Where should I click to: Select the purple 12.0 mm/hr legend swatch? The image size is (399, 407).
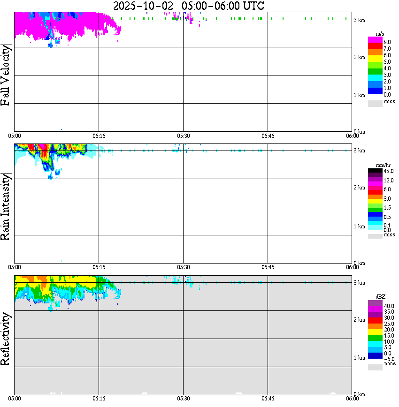(375, 180)
